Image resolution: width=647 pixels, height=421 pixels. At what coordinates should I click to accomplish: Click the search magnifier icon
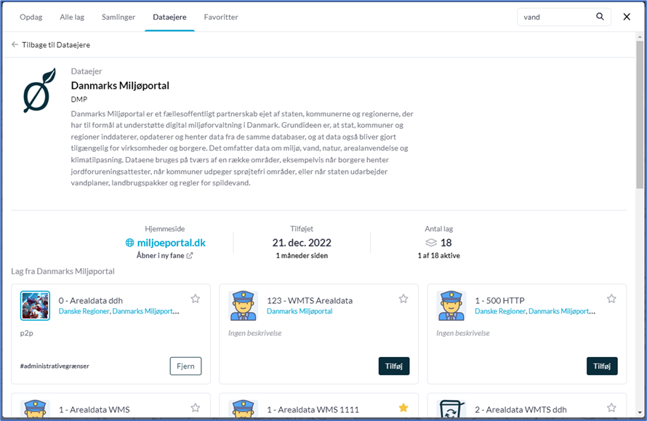(x=600, y=17)
